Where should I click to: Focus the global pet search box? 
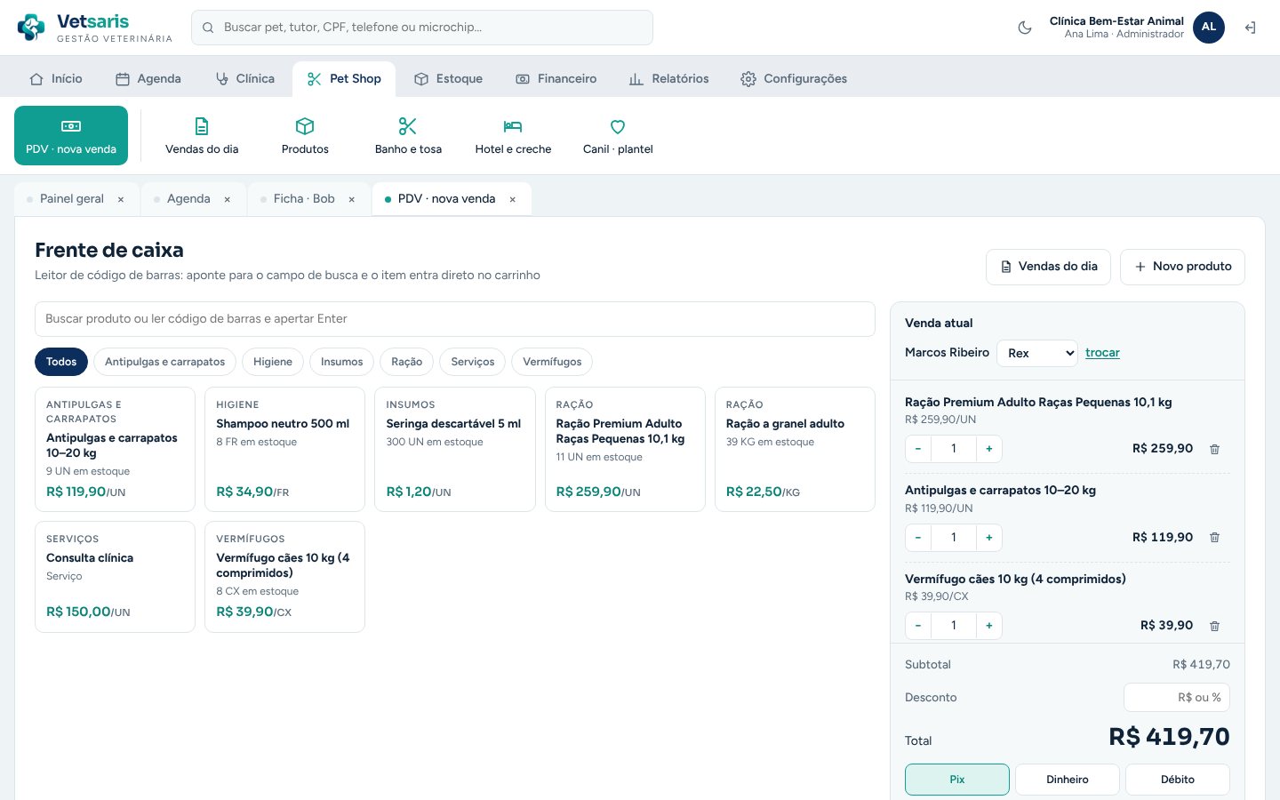click(x=422, y=28)
